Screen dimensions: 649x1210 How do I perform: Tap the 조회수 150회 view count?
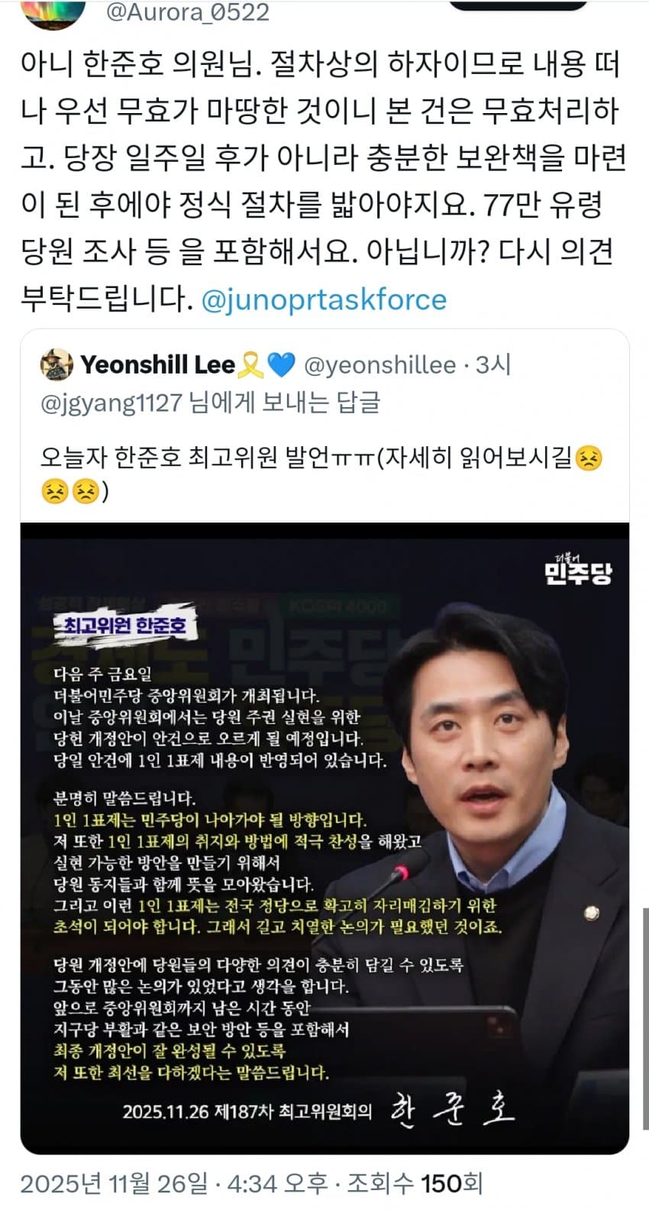point(415,1183)
